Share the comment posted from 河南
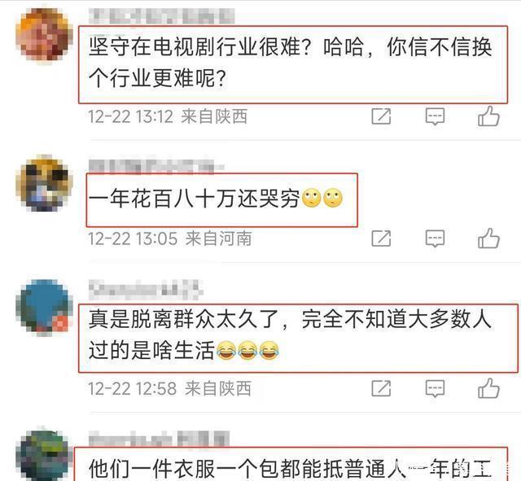 pyautogui.click(x=381, y=238)
